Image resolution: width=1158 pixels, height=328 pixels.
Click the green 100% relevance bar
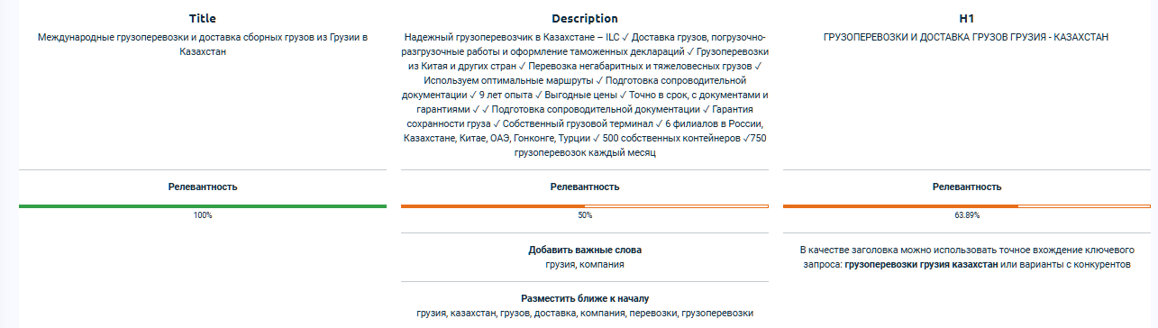point(202,206)
